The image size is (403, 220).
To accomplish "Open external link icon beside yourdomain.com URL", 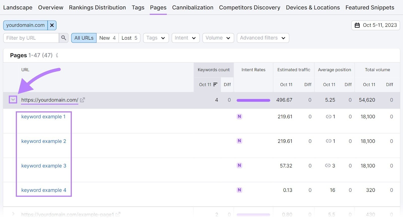I will coord(82,100).
